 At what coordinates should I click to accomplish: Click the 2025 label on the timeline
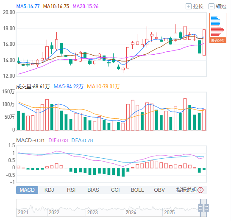pyautogui.click(x=169, y=213)
